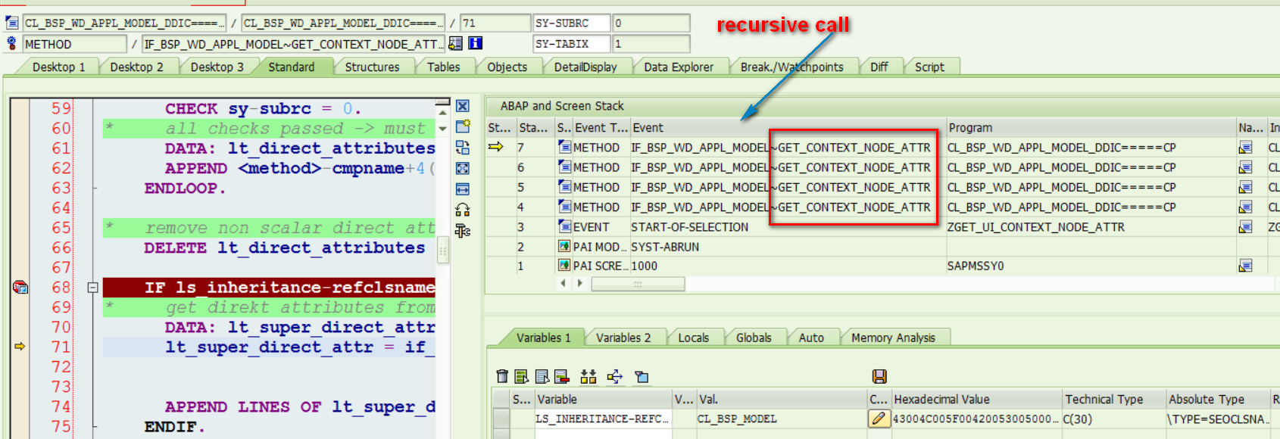This screenshot has width=1280, height=439.
Task: Open the DetailDisplay tab
Action: 585,67
